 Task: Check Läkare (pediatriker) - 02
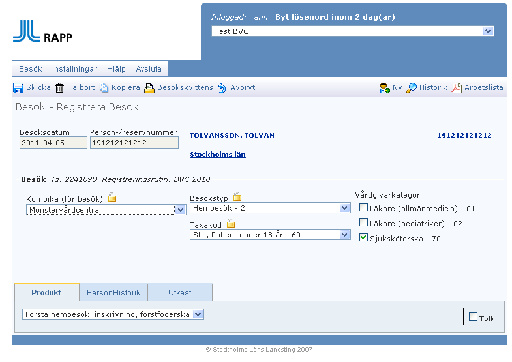point(363,222)
